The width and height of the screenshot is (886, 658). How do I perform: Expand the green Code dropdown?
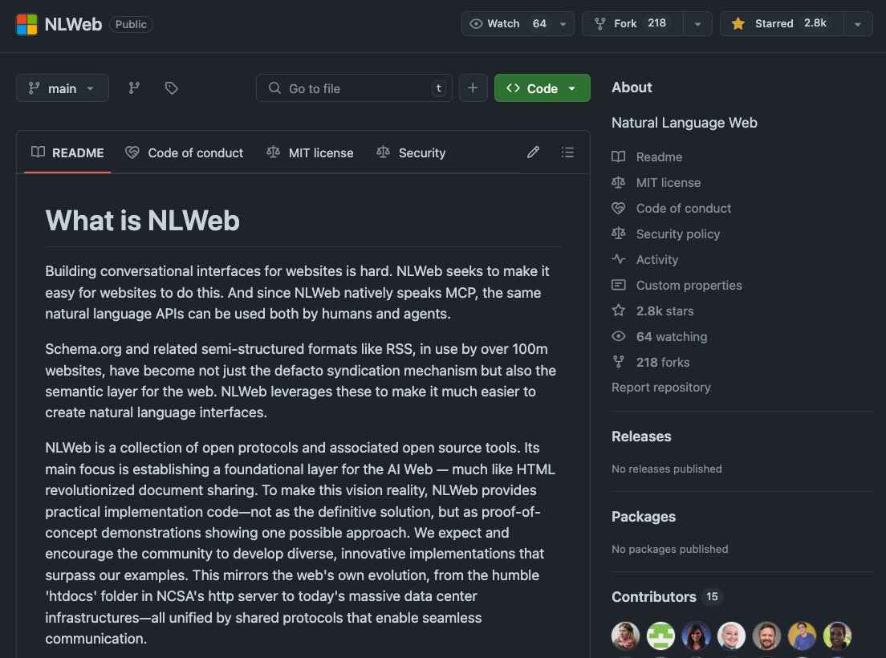542,88
